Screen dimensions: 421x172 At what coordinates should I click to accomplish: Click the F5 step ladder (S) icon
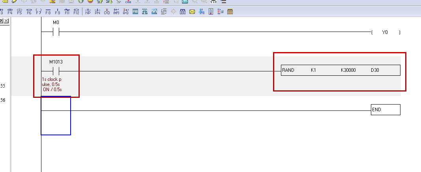(19, 11)
